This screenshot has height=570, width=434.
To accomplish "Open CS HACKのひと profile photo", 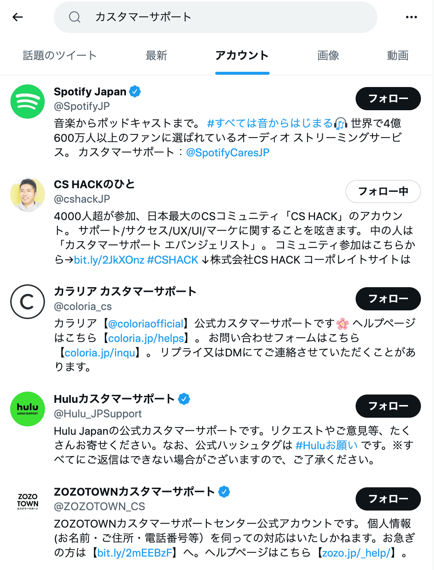I will click(28, 195).
